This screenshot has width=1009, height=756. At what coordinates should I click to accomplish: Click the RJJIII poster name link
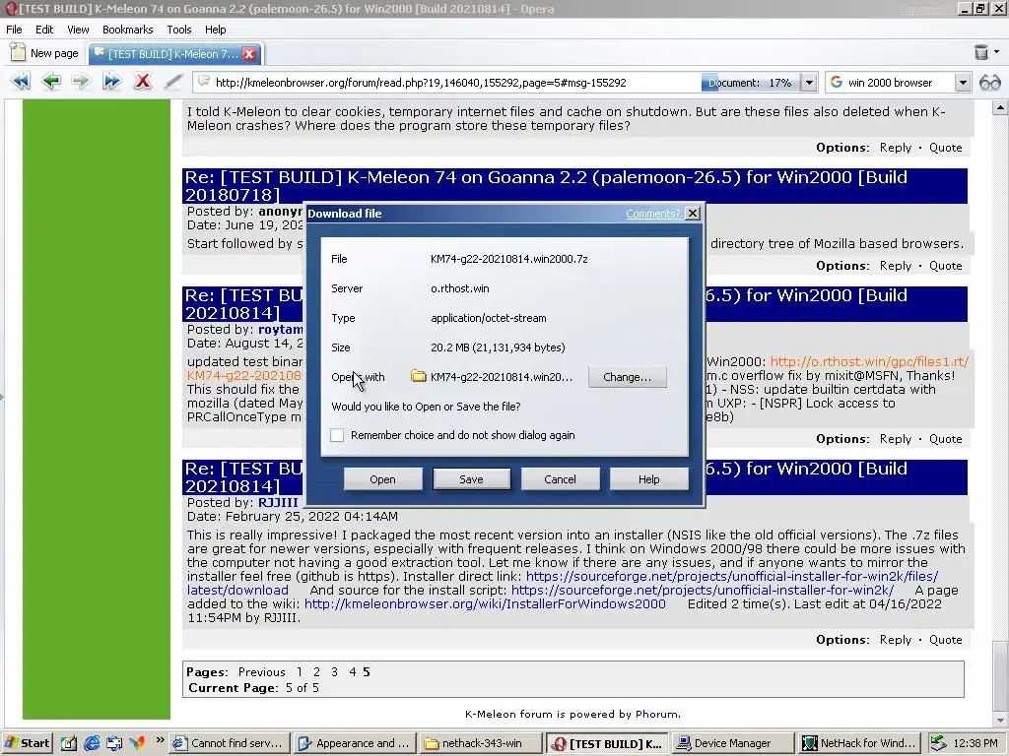click(x=278, y=503)
